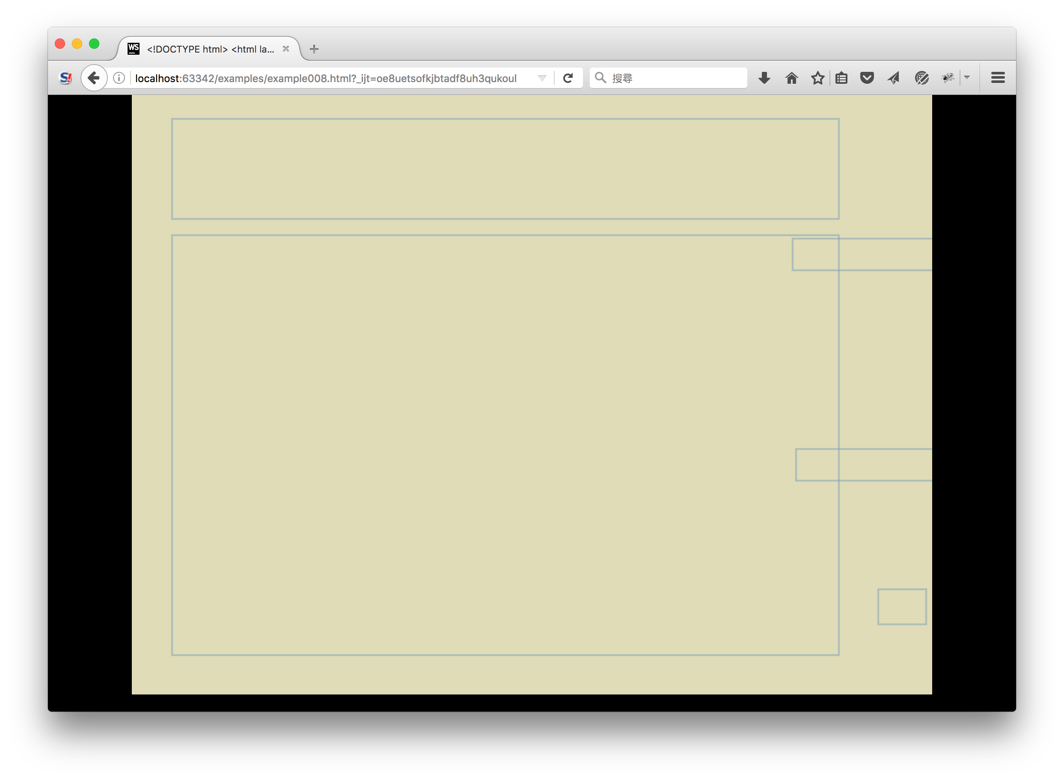Image resolution: width=1064 pixels, height=780 pixels.
Task: Open a new tab with plus button
Action: (314, 49)
